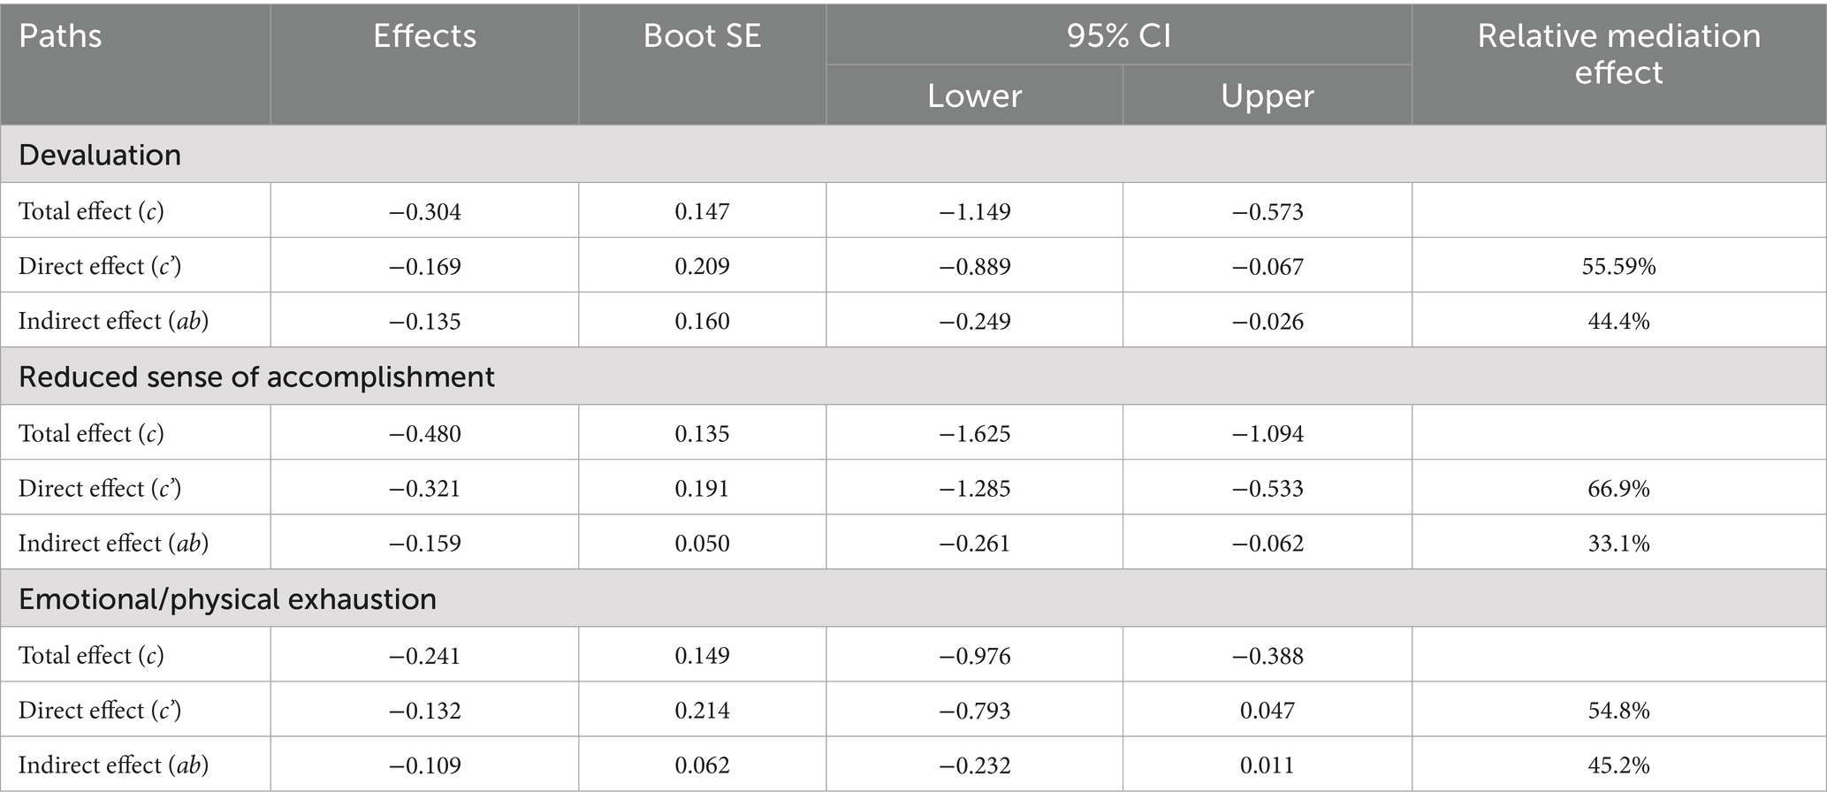This screenshot has height=807, width=1827.
Task: Click the 95% CI header cell
Action: click(1118, 36)
